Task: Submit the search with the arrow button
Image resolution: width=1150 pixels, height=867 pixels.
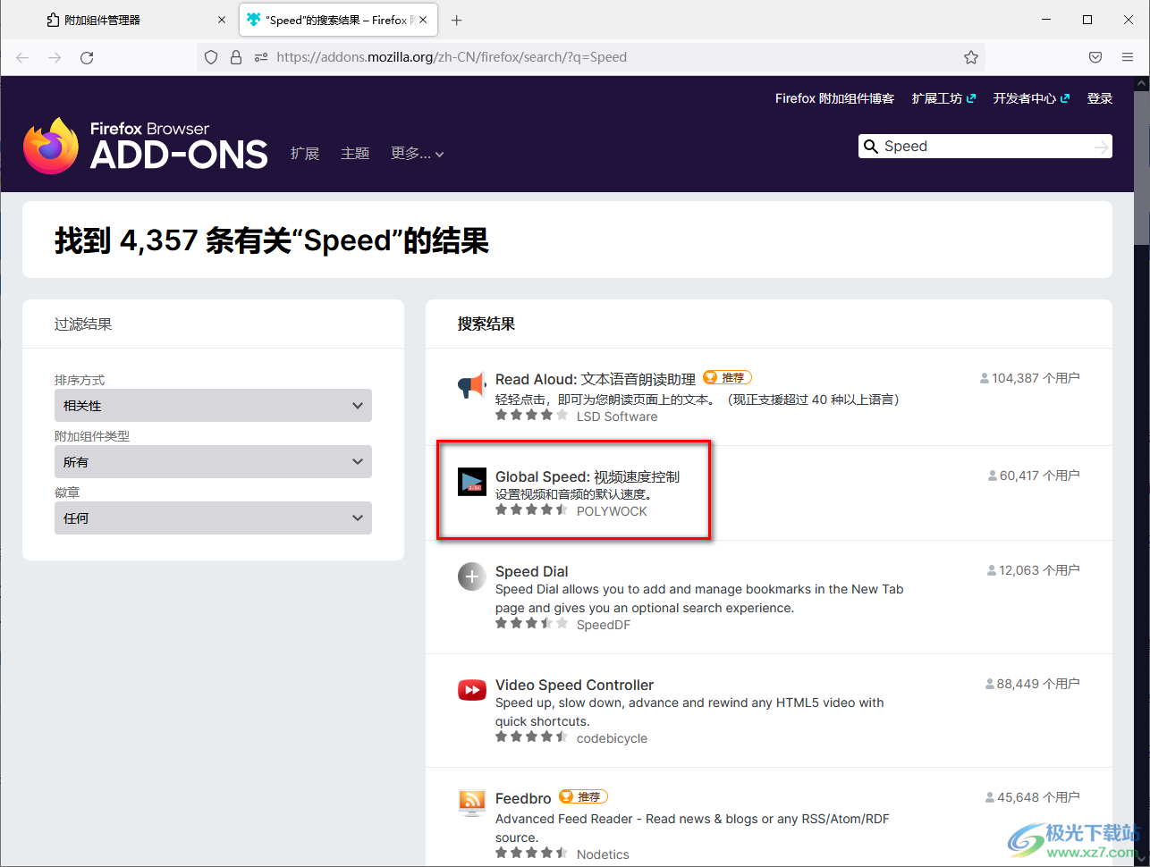Action: coord(1101,147)
